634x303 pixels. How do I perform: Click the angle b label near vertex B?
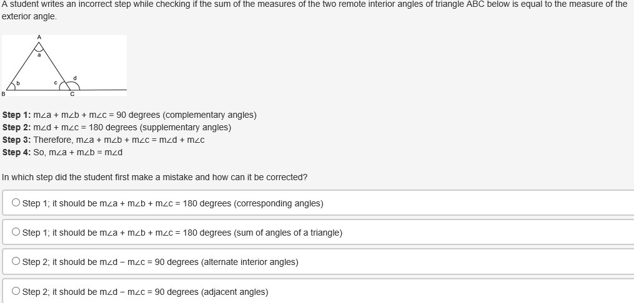18,83
